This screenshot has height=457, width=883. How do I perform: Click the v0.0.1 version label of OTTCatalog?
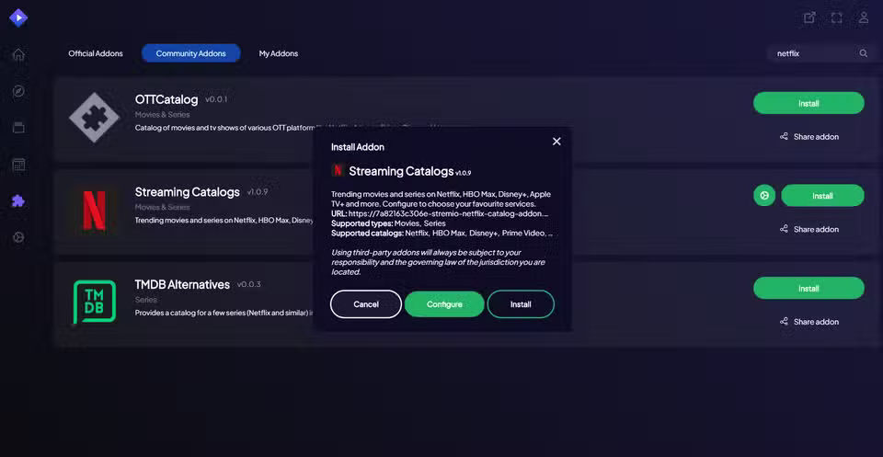[216, 99]
